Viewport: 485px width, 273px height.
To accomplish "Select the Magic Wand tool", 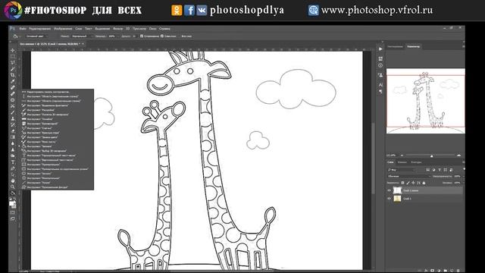I will (13, 69).
